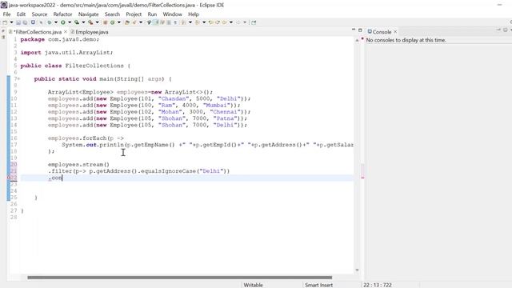Click the Previous Edit Location icon
The height and width of the screenshot is (288, 512).
[210, 22]
